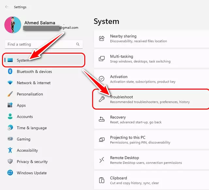Go to System label in the sidebar
The height and width of the screenshot is (190, 209).
click(x=23, y=60)
